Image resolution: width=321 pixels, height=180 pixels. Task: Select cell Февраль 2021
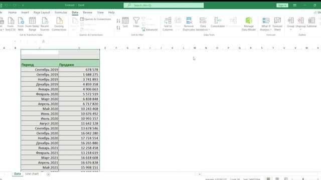(x=40, y=153)
